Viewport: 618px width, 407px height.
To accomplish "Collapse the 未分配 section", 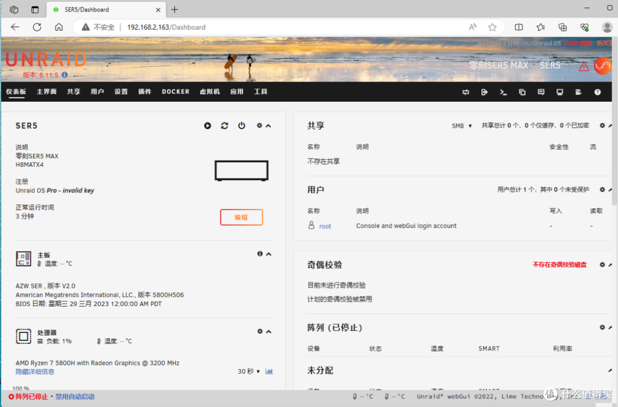I will [610, 370].
